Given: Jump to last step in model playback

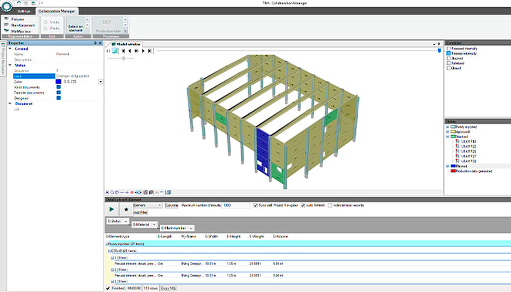Looking at the screenshot, I should tap(150, 51).
